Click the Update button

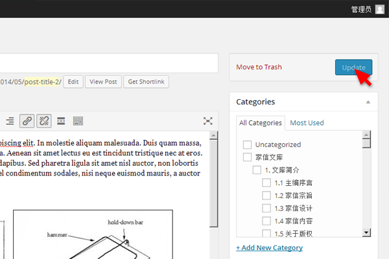coord(353,67)
